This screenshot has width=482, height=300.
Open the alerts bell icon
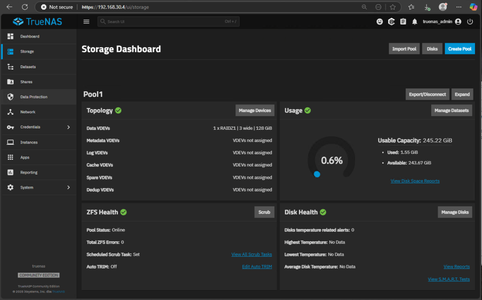(415, 22)
